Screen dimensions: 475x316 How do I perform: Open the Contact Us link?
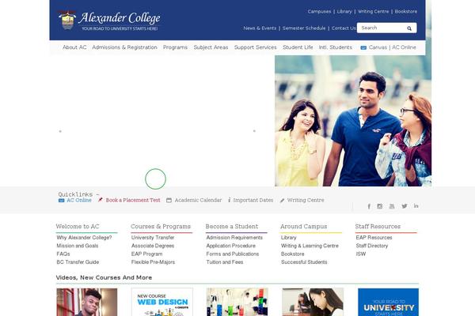(344, 28)
